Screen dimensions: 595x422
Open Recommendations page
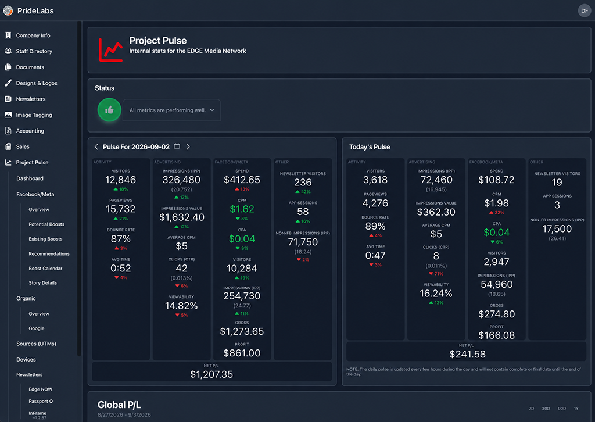coord(49,254)
